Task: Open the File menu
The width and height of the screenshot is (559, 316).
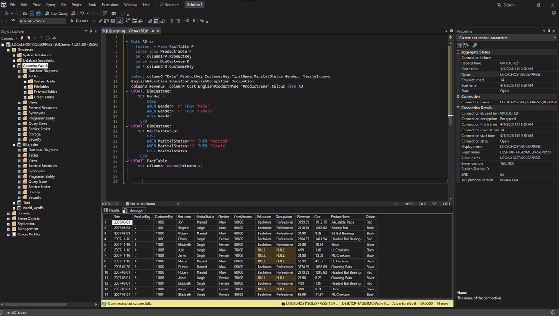Action: pyautogui.click(x=13, y=5)
